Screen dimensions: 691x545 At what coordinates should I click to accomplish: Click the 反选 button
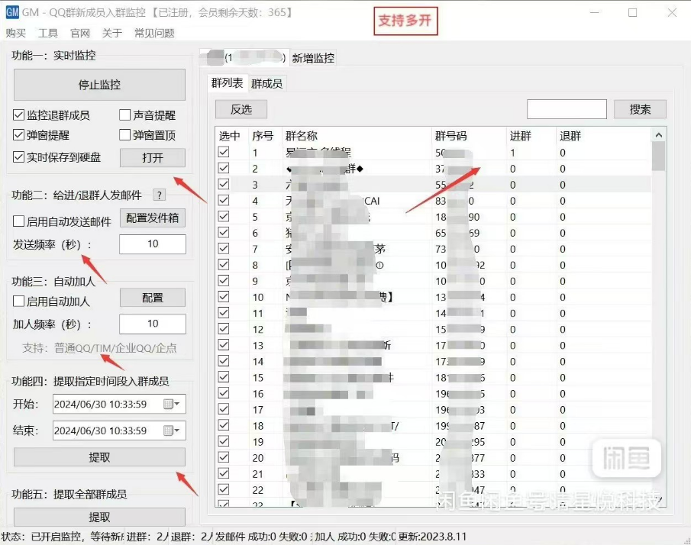point(241,109)
